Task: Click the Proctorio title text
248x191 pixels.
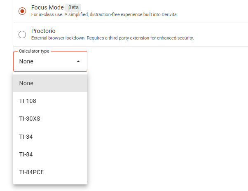Action: pos(43,31)
